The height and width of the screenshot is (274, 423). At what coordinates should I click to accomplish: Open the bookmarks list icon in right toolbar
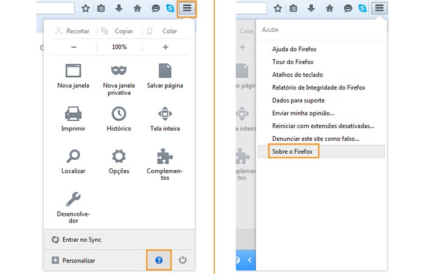[x=293, y=9]
